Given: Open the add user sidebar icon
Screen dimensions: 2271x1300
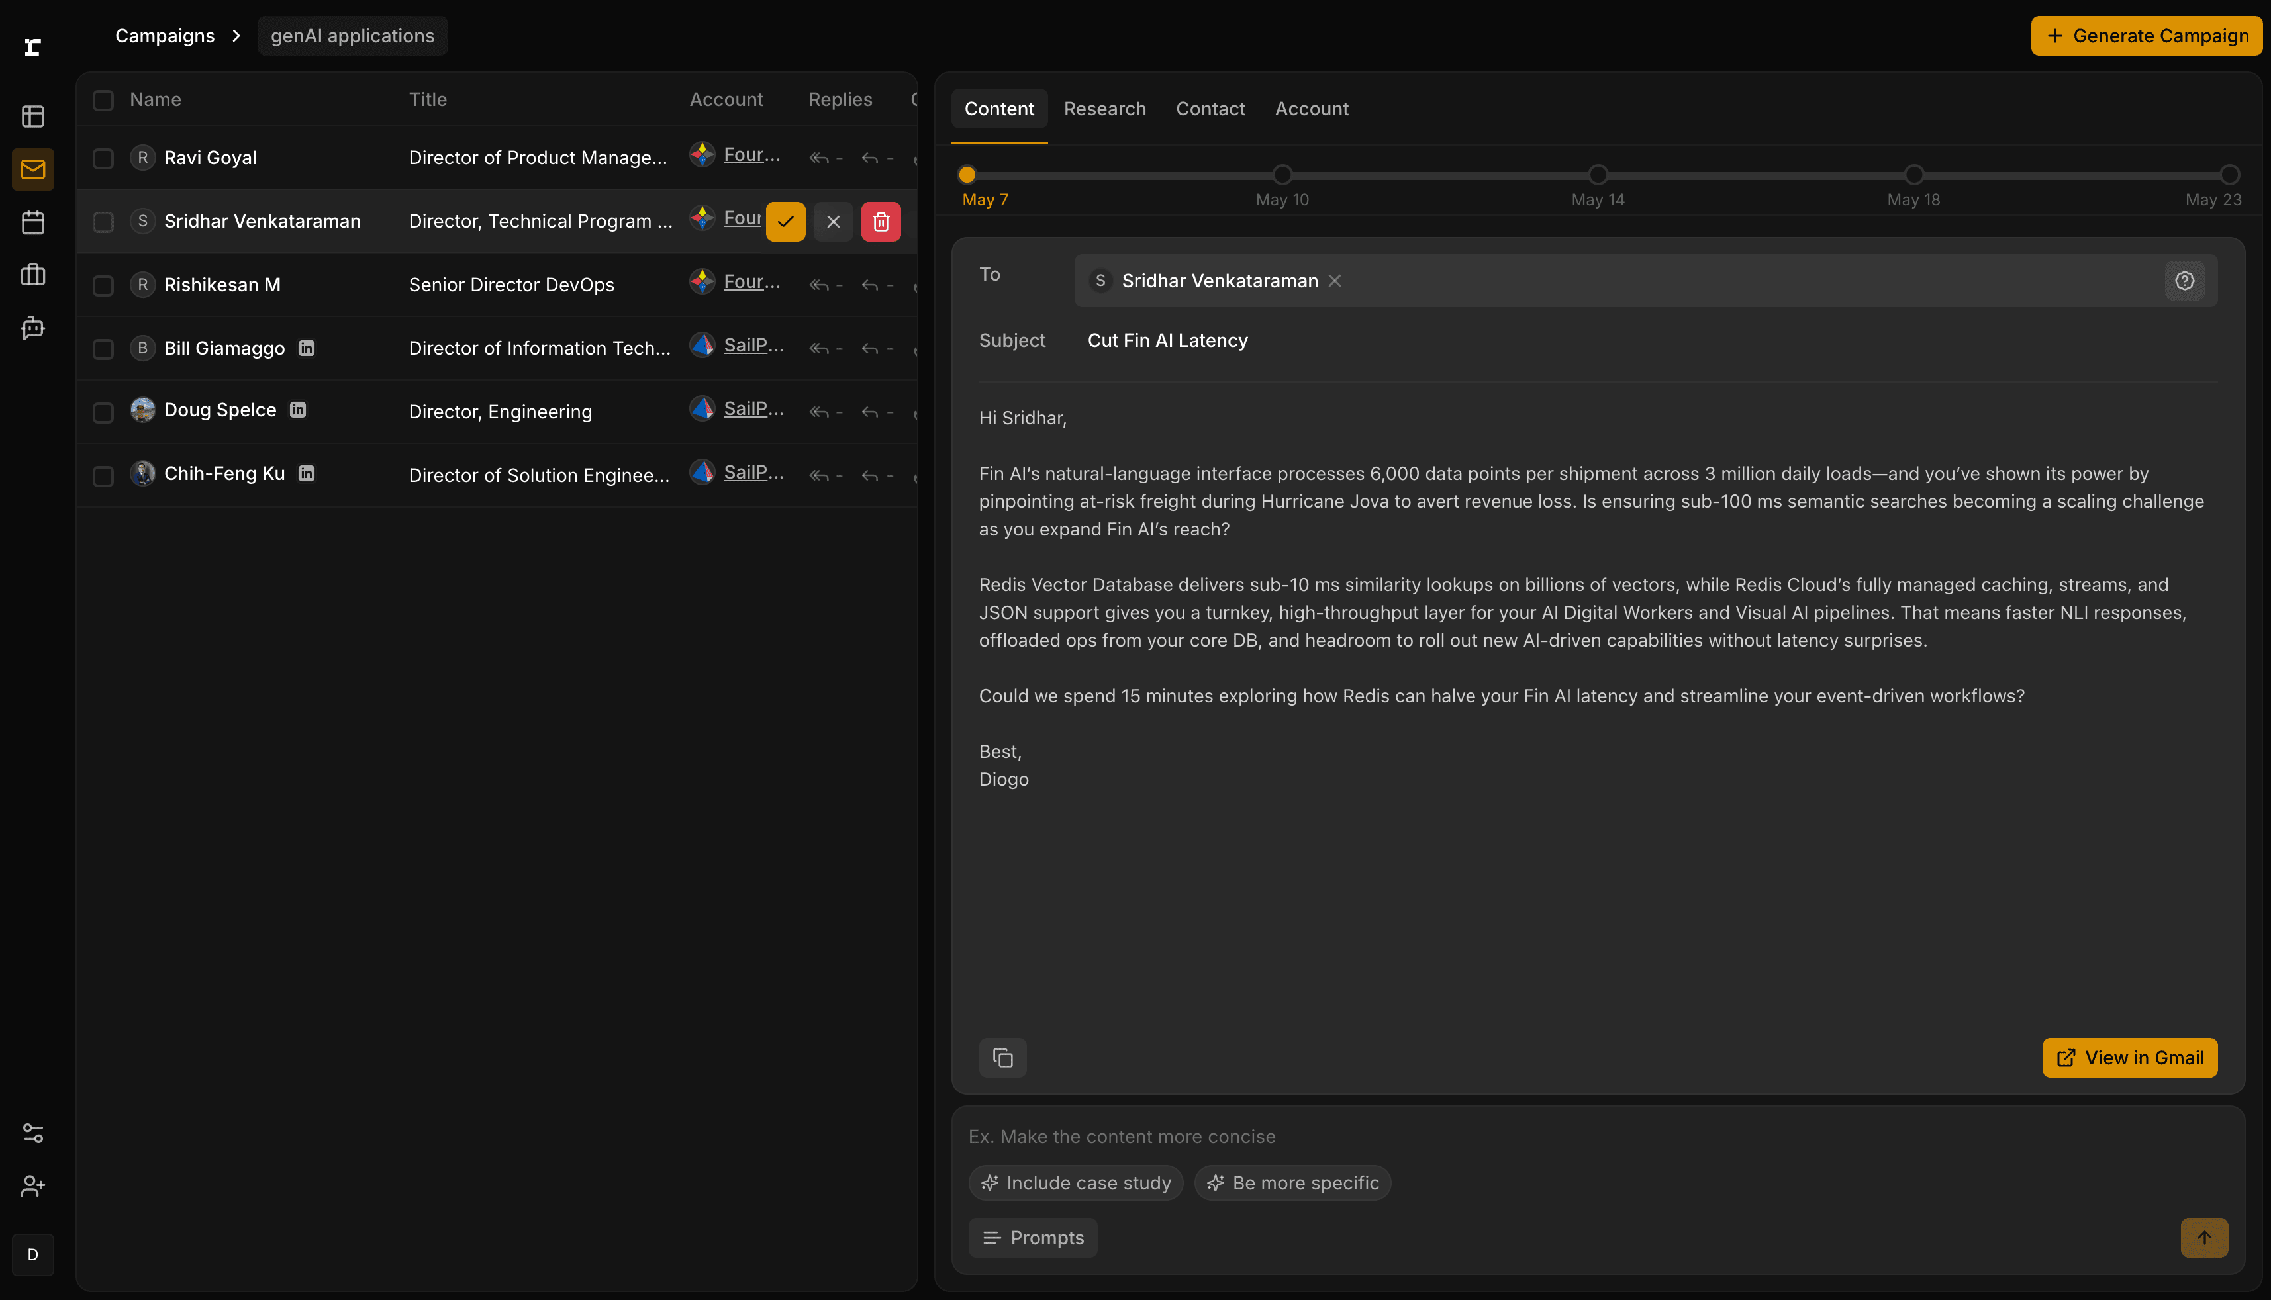Looking at the screenshot, I should [33, 1185].
